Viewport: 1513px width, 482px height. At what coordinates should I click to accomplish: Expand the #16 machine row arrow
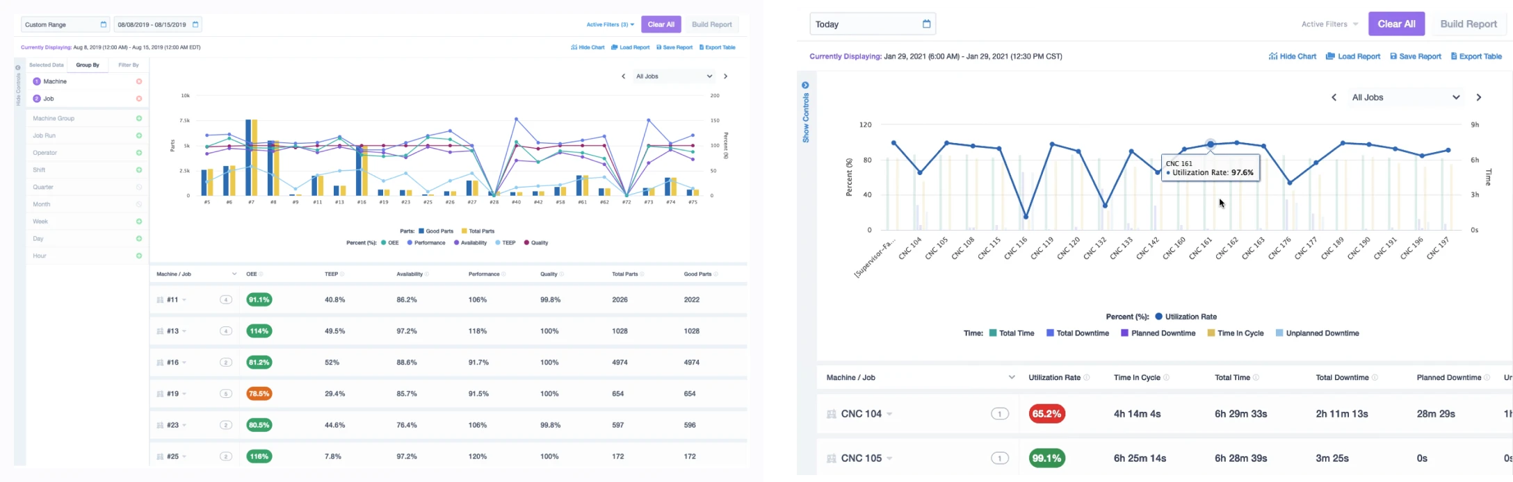pyautogui.click(x=185, y=363)
